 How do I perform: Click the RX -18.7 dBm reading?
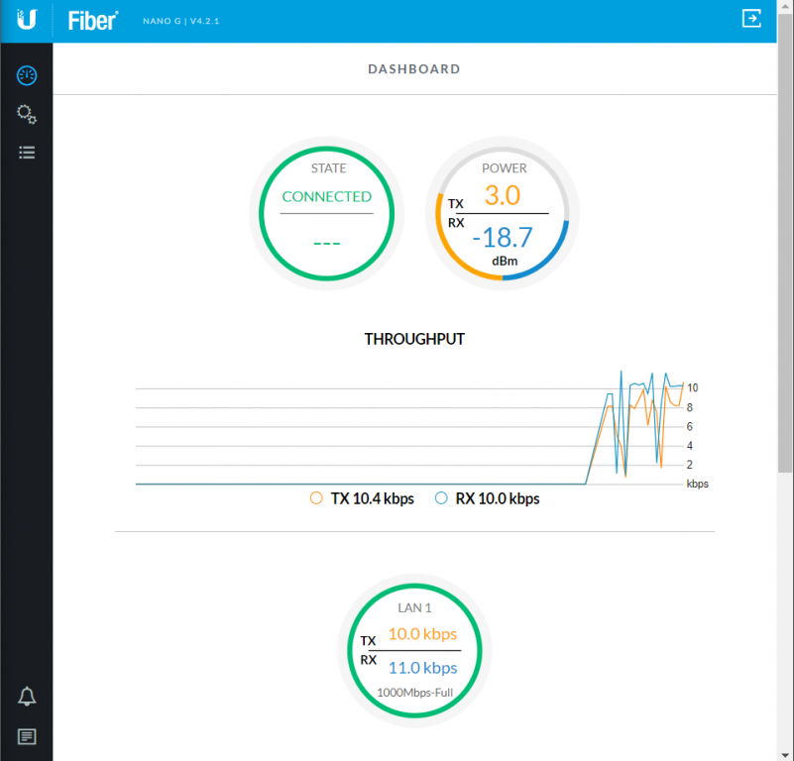502,238
